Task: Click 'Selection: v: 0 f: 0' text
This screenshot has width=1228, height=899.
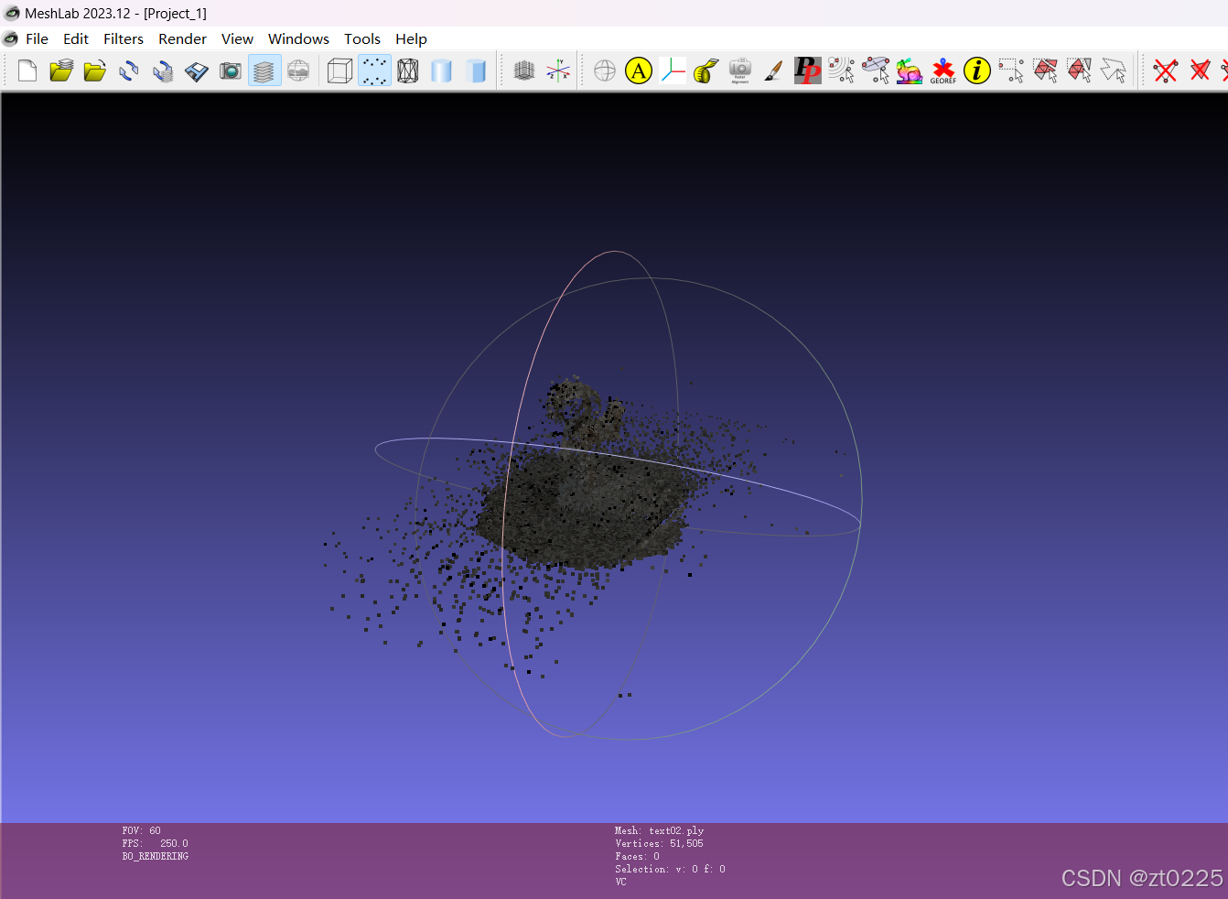Action: pyautogui.click(x=670, y=869)
